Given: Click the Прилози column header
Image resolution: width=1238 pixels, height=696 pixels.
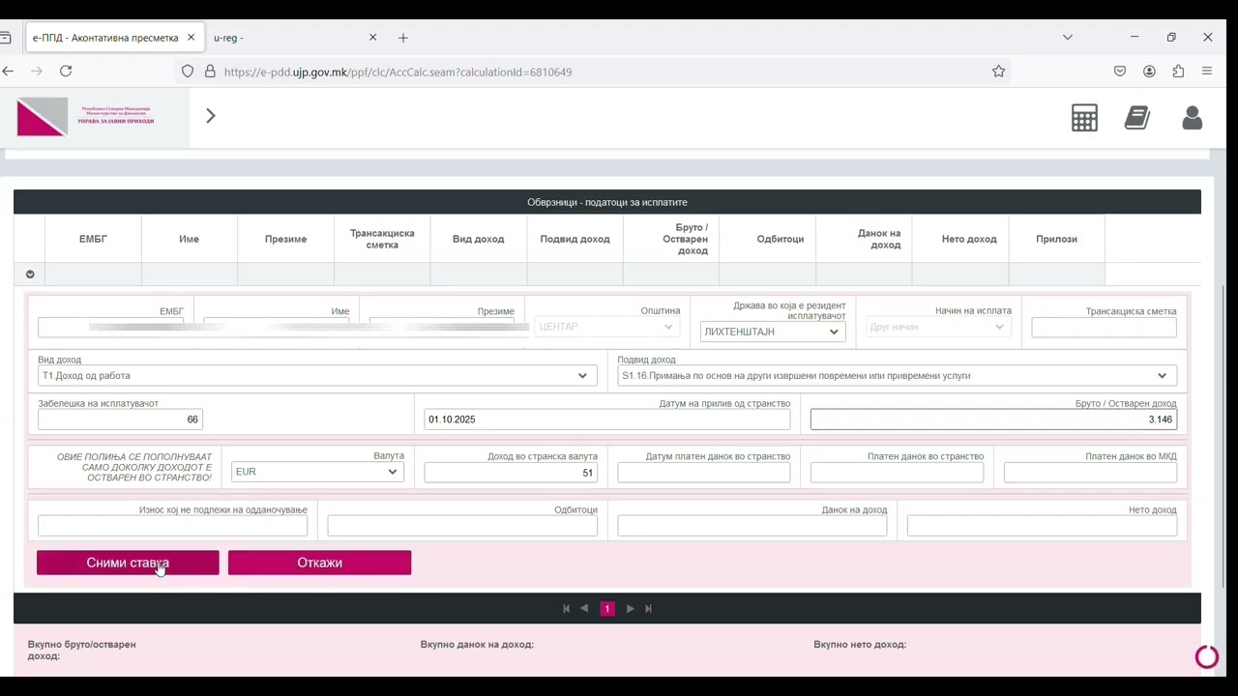Looking at the screenshot, I should (x=1056, y=239).
